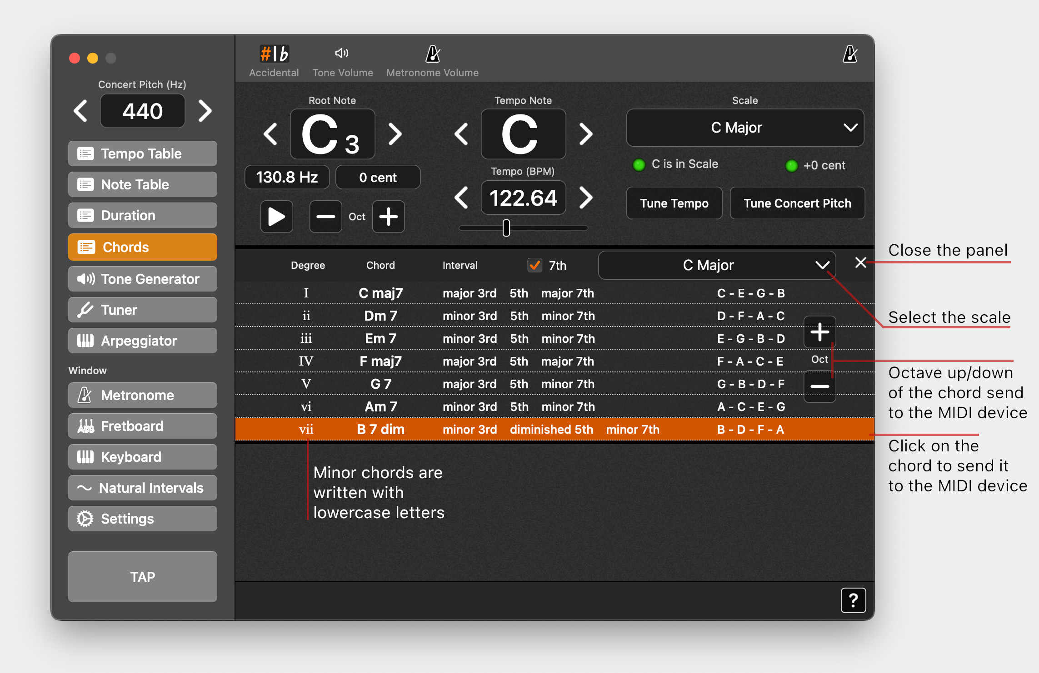Lower root note octave with minus button

[x=325, y=217]
